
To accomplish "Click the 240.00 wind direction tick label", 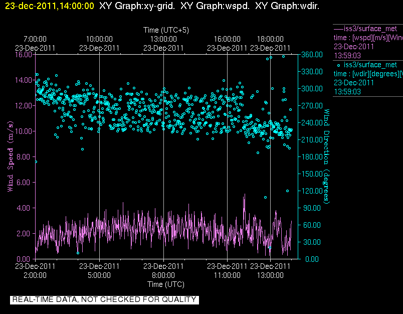I will click(x=312, y=123).
